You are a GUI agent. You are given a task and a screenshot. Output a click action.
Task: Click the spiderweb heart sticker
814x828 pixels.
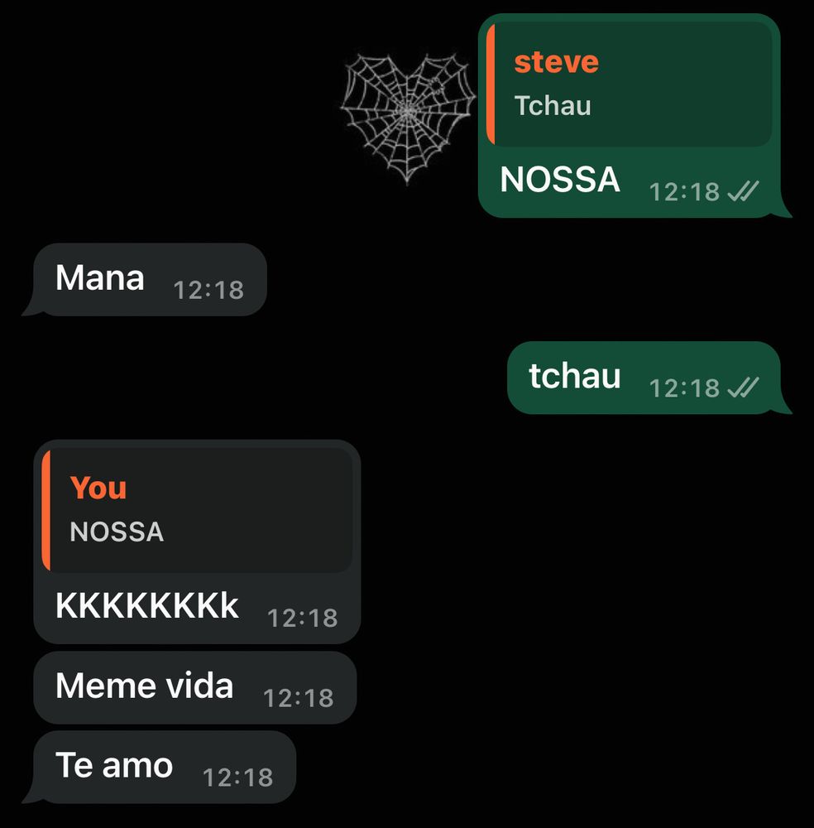[x=407, y=118]
